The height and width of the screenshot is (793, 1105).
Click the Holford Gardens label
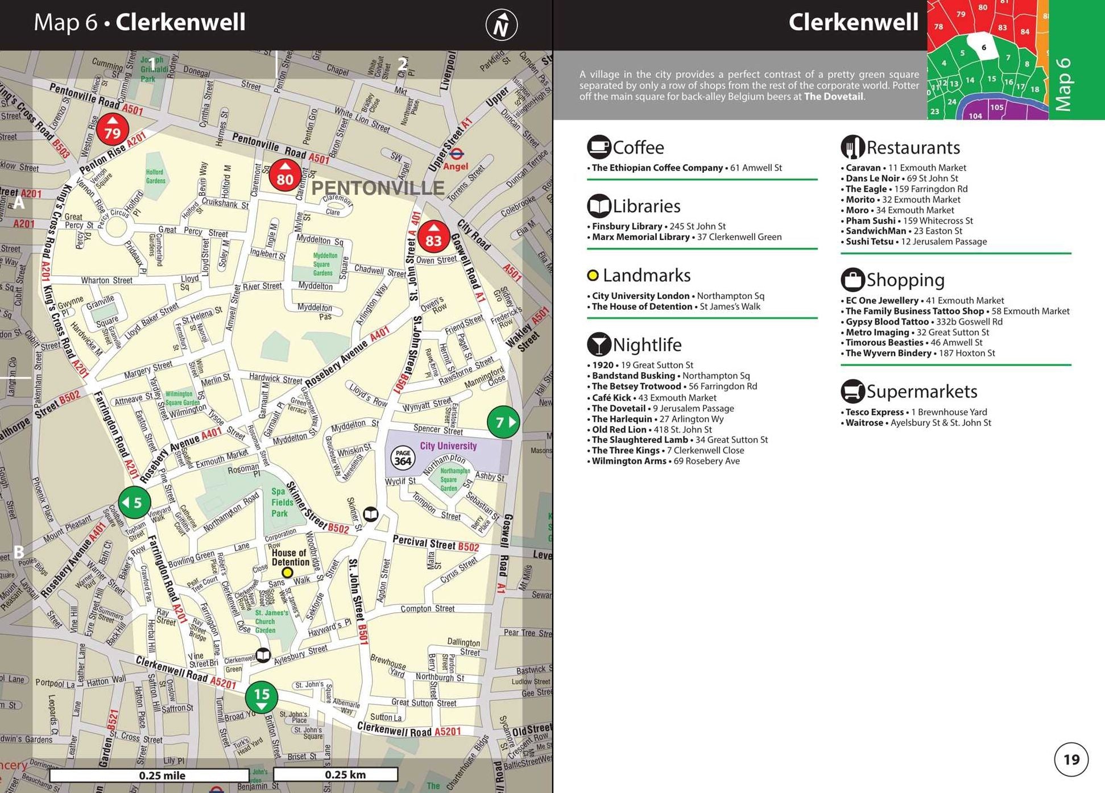(x=155, y=176)
